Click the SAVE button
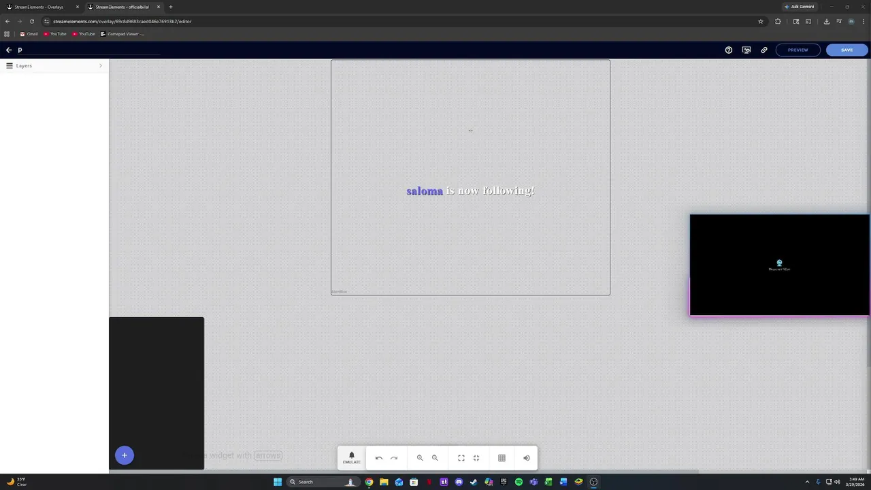871x490 pixels. tap(847, 50)
